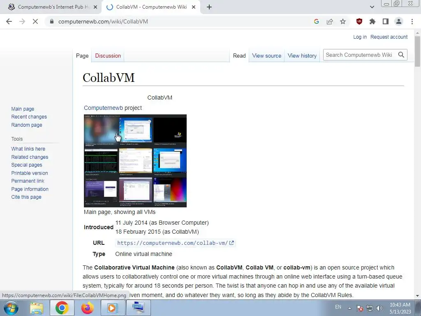Open the volume speaker icon

[x=379, y=308]
